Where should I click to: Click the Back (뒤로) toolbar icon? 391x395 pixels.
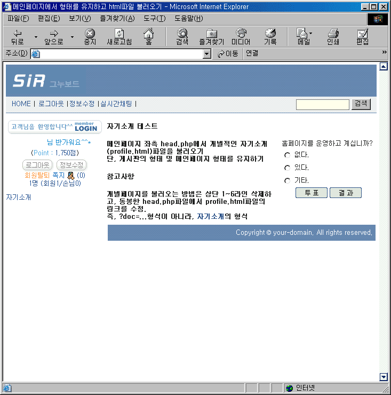(x=17, y=36)
